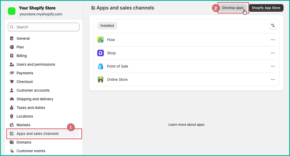The image size is (290, 156).
Task: Click the Your Shopify Store name
Action: pyautogui.click(x=37, y=8)
